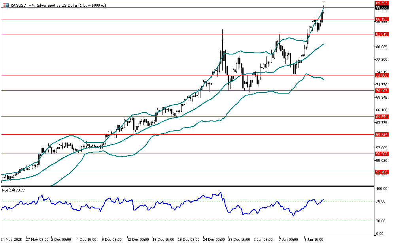Click the 52.456 lowest red price label
Screen dimensions: 393x244
coord(381,172)
